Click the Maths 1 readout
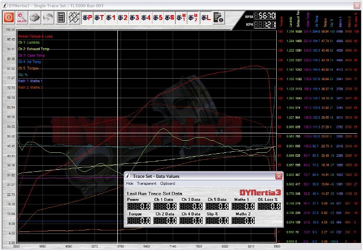This screenshot has width=363, height=251. [243, 206]
